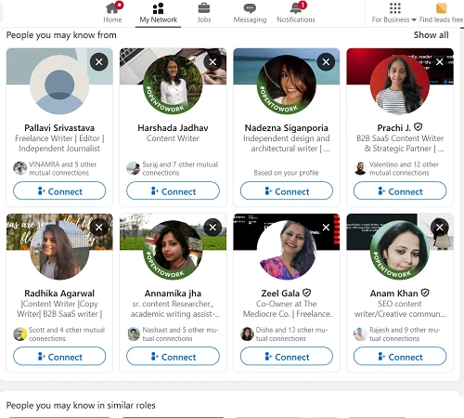Click the name Annamika jha
Image resolution: width=464 pixels, height=418 pixels.
(x=173, y=294)
